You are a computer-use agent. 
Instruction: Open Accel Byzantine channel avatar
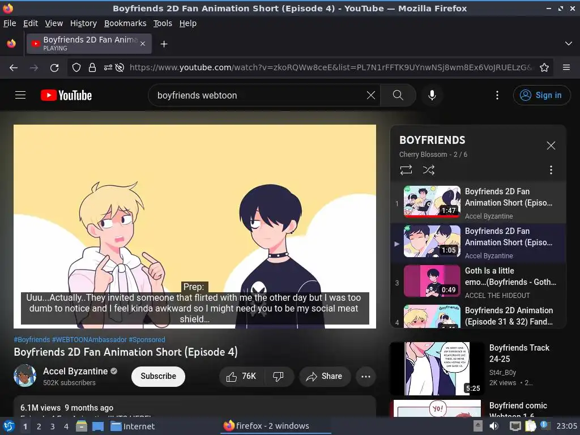coord(25,376)
